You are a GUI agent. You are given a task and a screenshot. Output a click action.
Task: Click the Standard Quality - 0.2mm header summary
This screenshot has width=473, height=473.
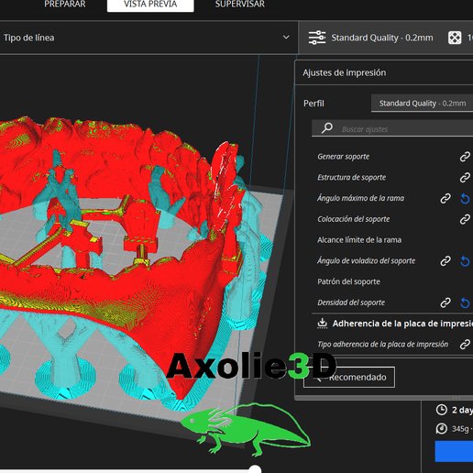[382, 38]
